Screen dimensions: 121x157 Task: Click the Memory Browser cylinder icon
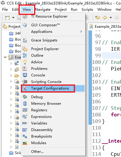click(x=25, y=104)
